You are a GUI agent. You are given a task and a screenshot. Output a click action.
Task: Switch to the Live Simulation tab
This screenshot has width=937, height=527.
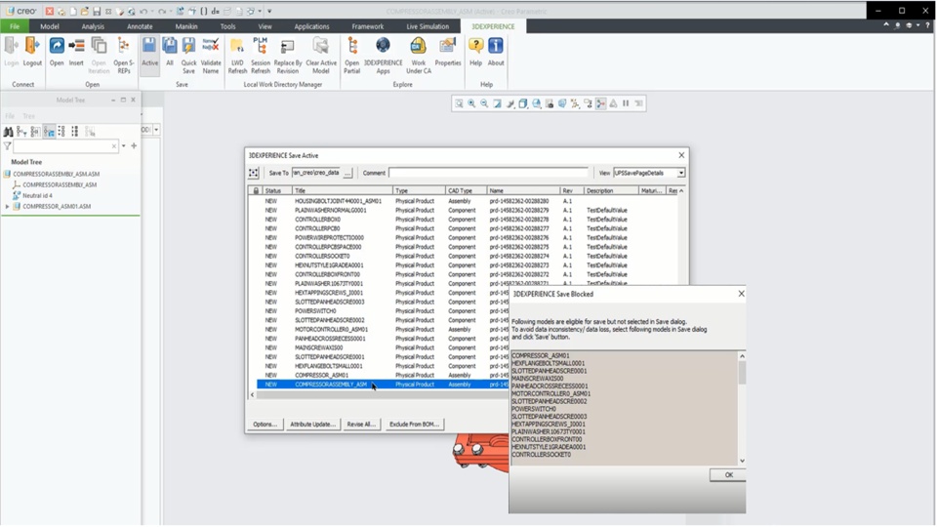[428, 26]
